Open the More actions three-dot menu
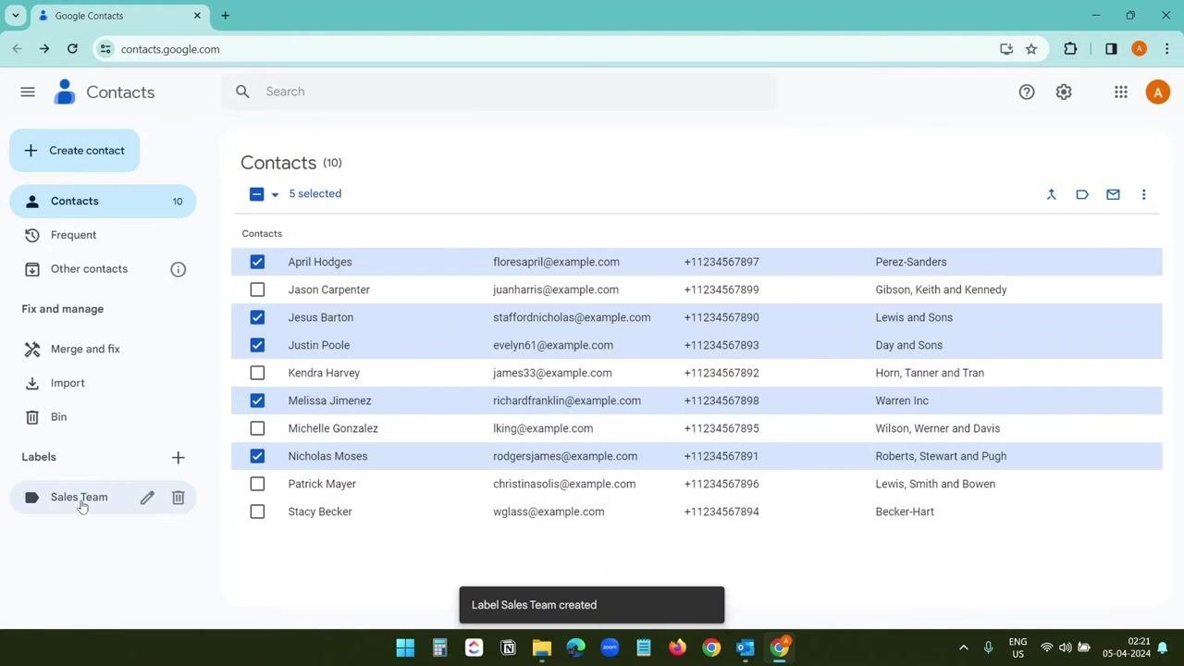This screenshot has height=666, width=1184. [x=1143, y=194]
